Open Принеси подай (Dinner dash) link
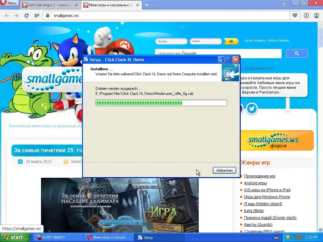 click(270, 217)
